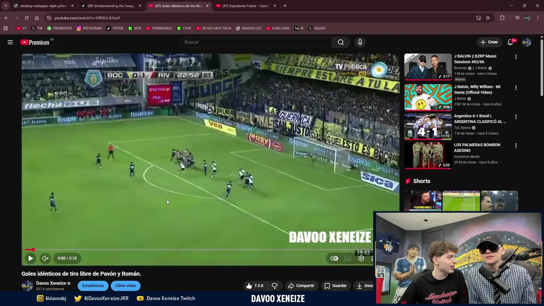Viewport: 544px width, 306px height.
Task: Expand the tab search dropdown
Action: coord(6,6)
